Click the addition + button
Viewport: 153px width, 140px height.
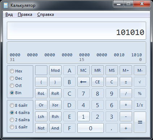click(x=126, y=128)
